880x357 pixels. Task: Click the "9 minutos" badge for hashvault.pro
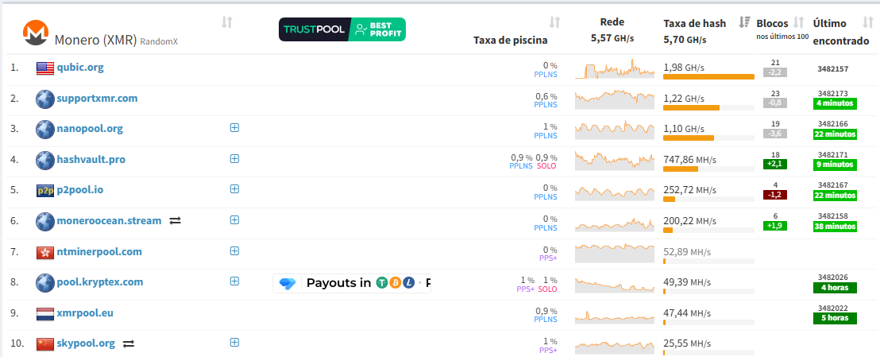835,165
